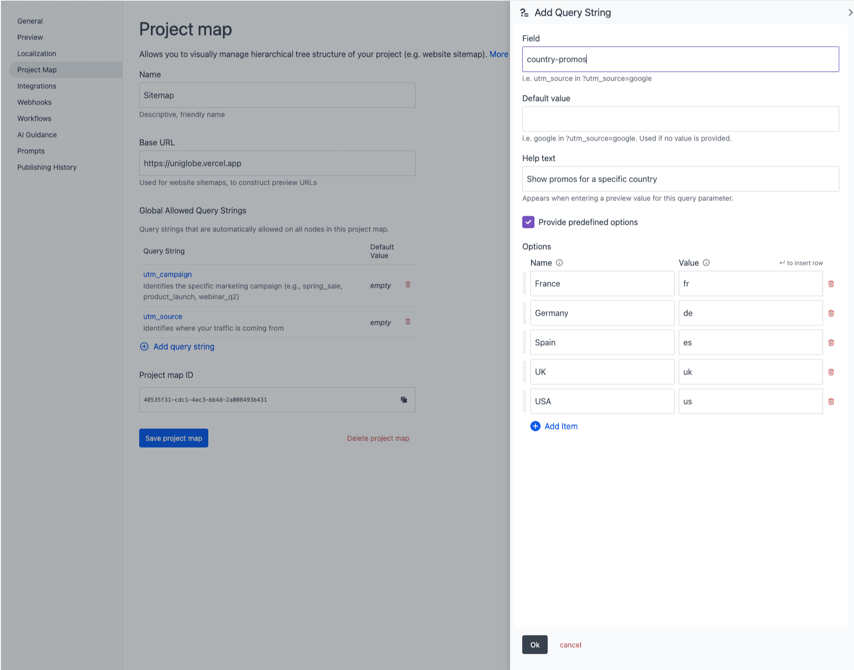The width and height of the screenshot is (854, 670).
Task: Click the query string icon in panel header
Action: [524, 12]
